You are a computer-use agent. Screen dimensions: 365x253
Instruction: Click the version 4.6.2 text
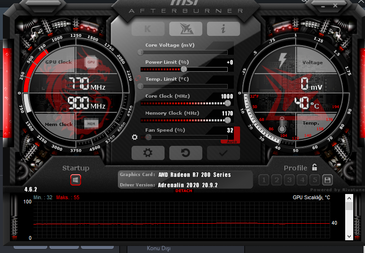[x=31, y=189]
